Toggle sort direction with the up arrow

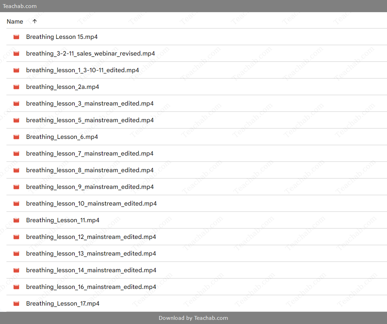point(34,21)
